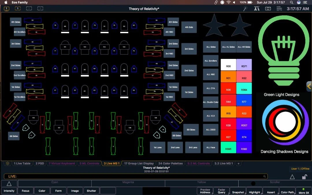Click the User 1 Offline status link
Image resolution: width=312 pixels, height=195 pixels.
tap(300, 168)
